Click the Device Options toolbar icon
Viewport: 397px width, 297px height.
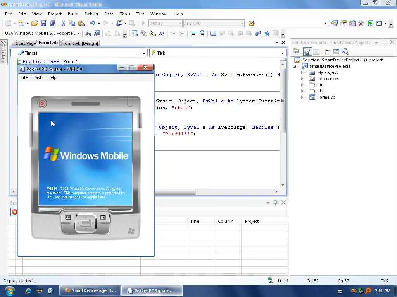97,33
